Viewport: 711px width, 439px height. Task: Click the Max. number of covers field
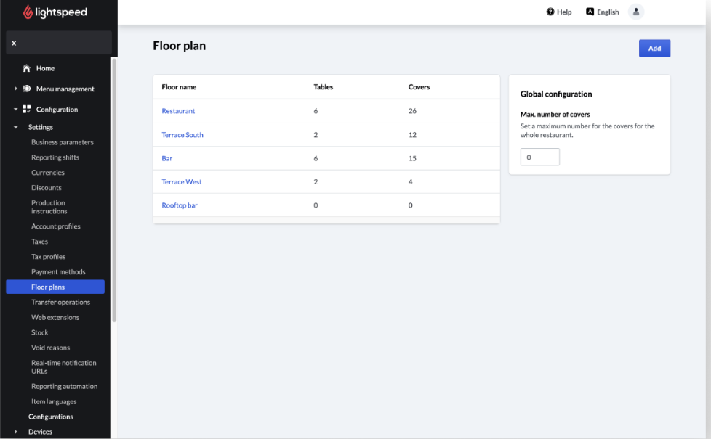(x=540, y=157)
